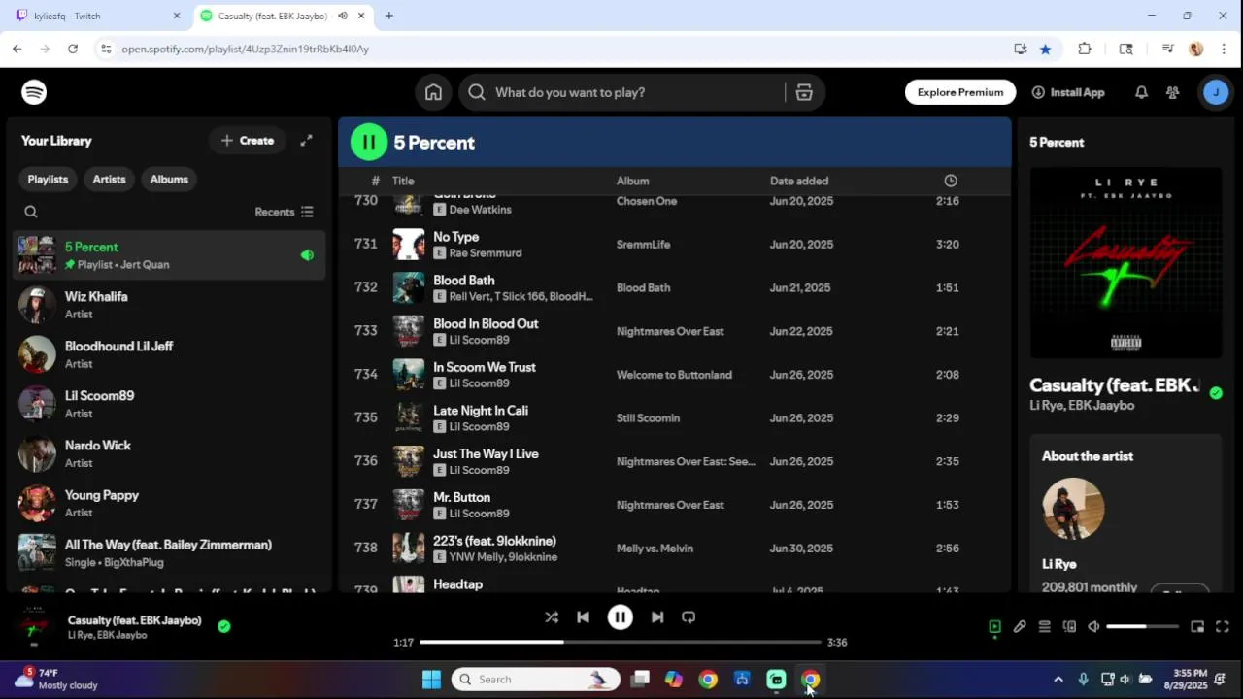The image size is (1243, 699).
Task: Expand Your Library to full view
Action: (x=306, y=141)
